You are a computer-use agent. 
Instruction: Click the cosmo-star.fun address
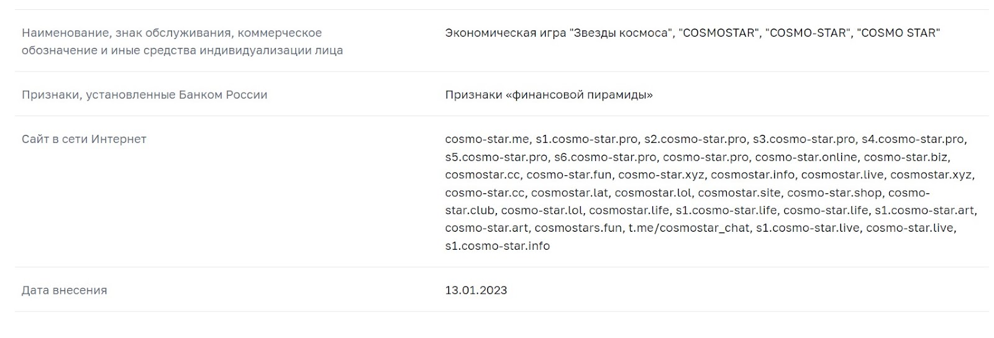point(568,175)
